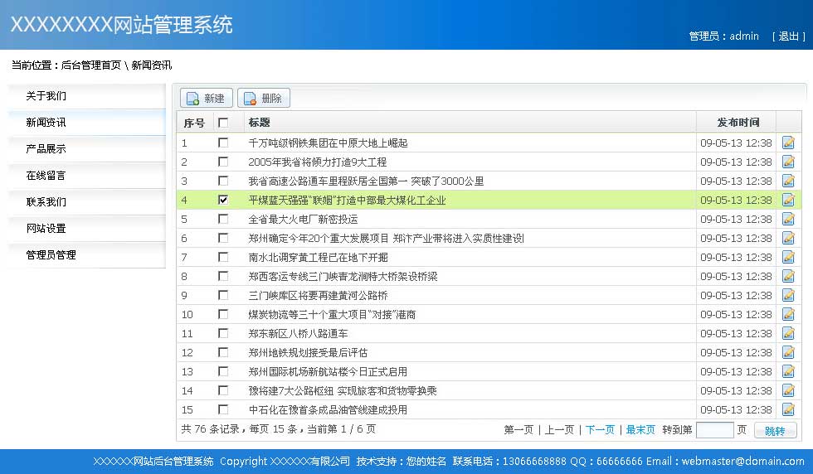Uncheck the checkbox for row 4
Image resolution: width=813 pixels, height=474 pixels.
pos(222,200)
